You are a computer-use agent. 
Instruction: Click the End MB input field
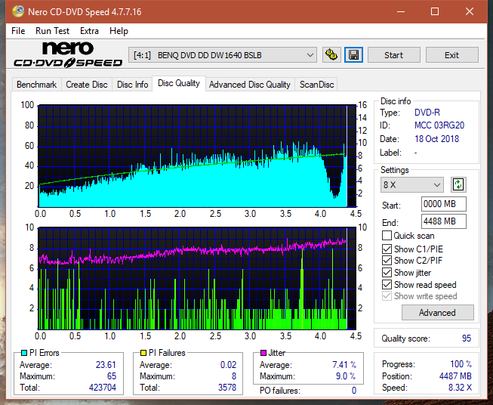coord(443,221)
